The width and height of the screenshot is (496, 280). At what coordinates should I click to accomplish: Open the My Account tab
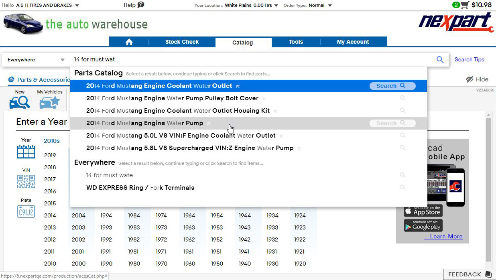(353, 42)
